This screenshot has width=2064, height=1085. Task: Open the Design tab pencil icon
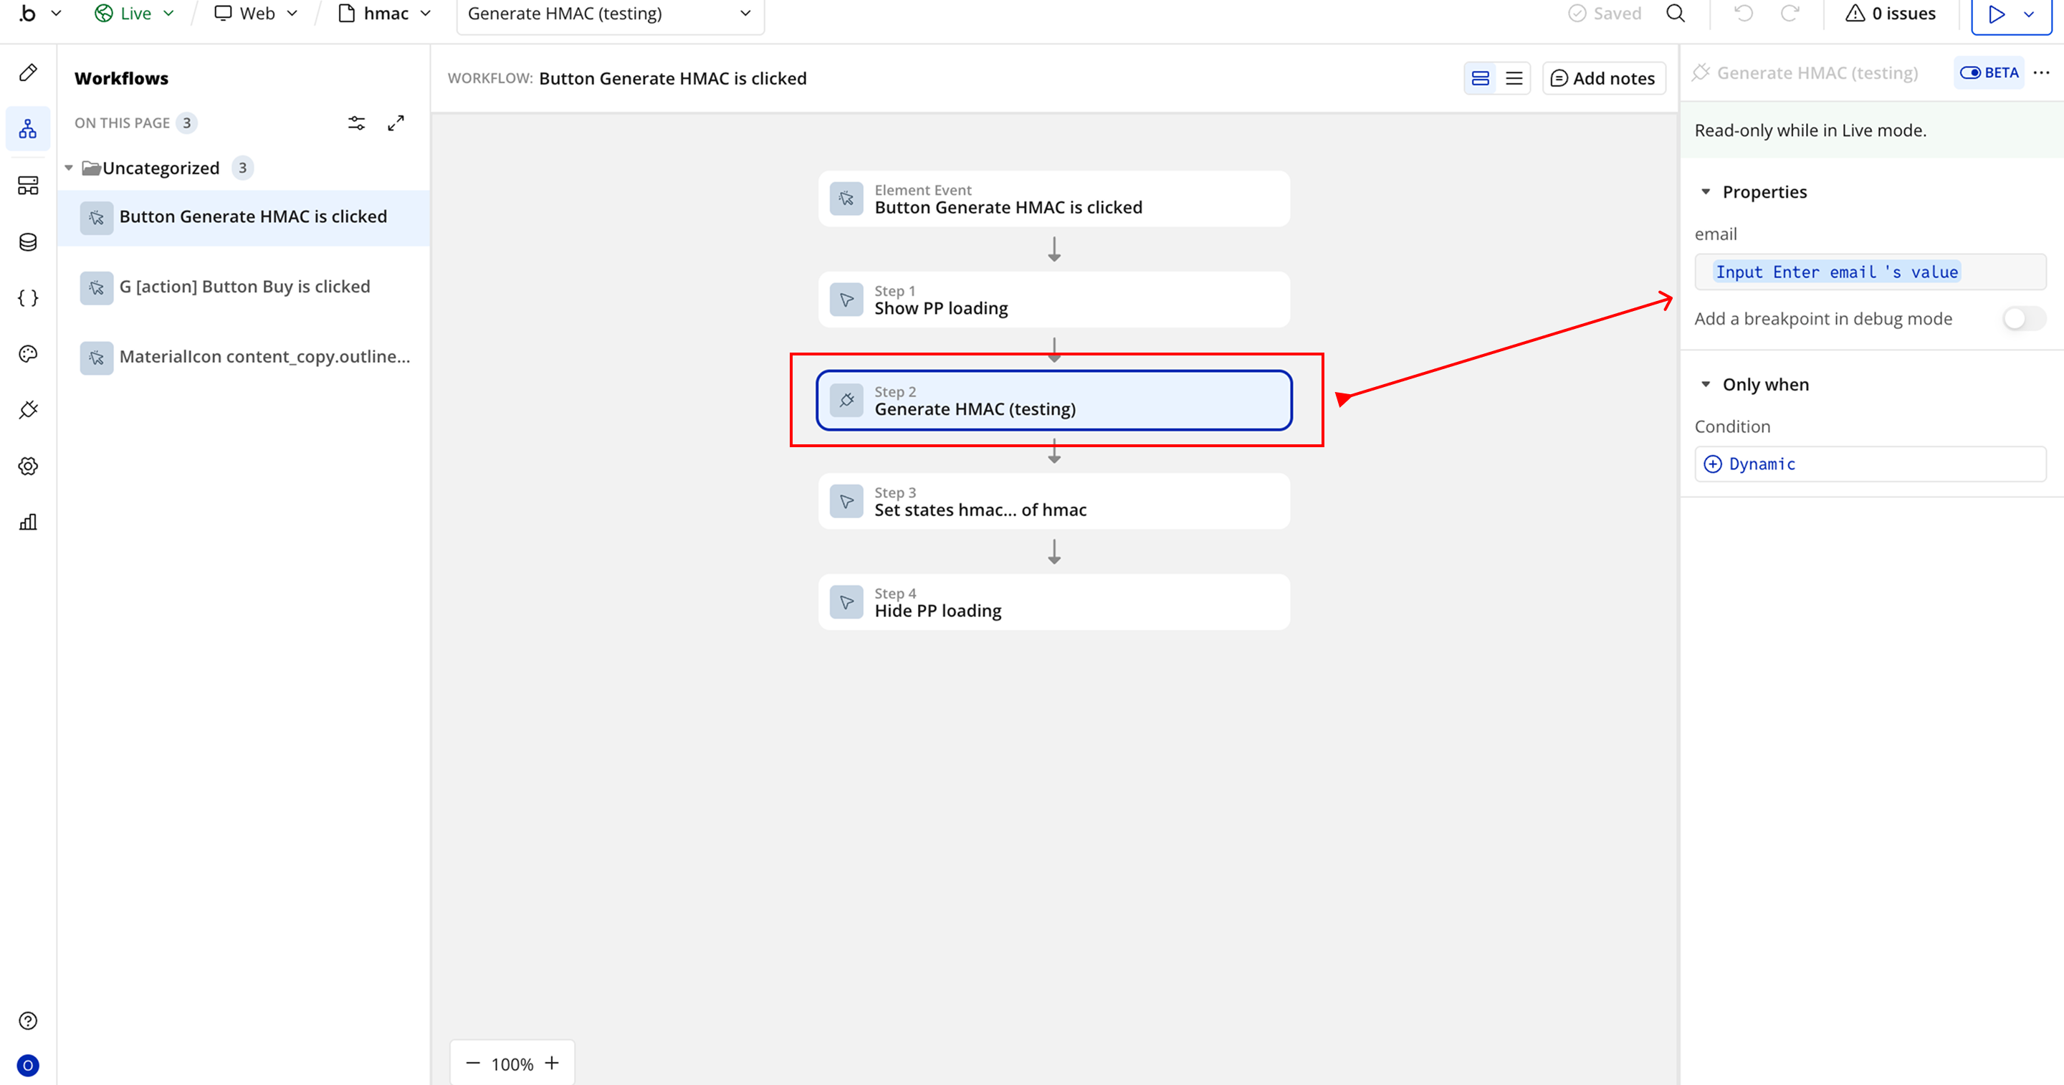(28, 73)
